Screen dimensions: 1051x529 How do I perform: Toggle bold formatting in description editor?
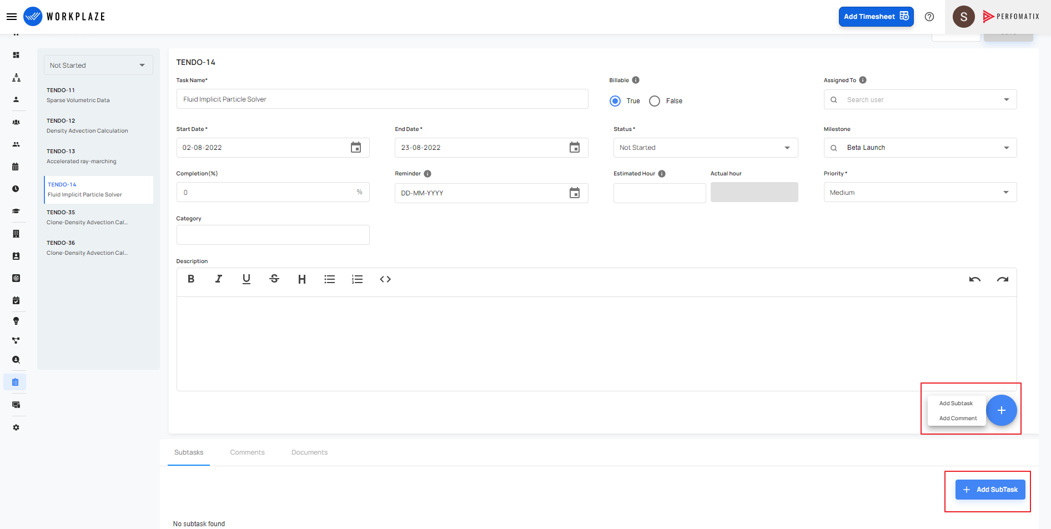tap(191, 279)
